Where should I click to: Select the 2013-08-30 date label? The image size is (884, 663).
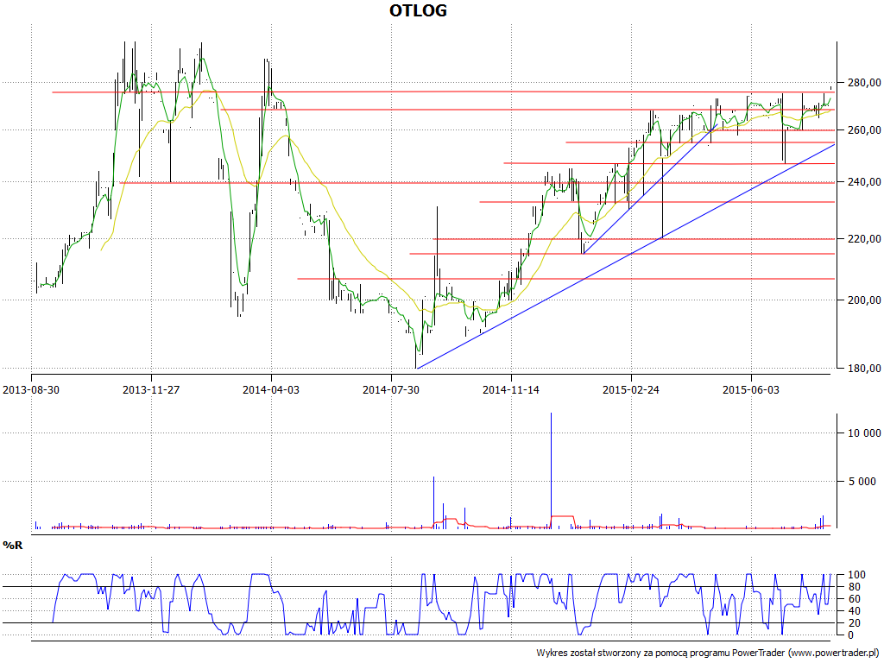pos(31,389)
